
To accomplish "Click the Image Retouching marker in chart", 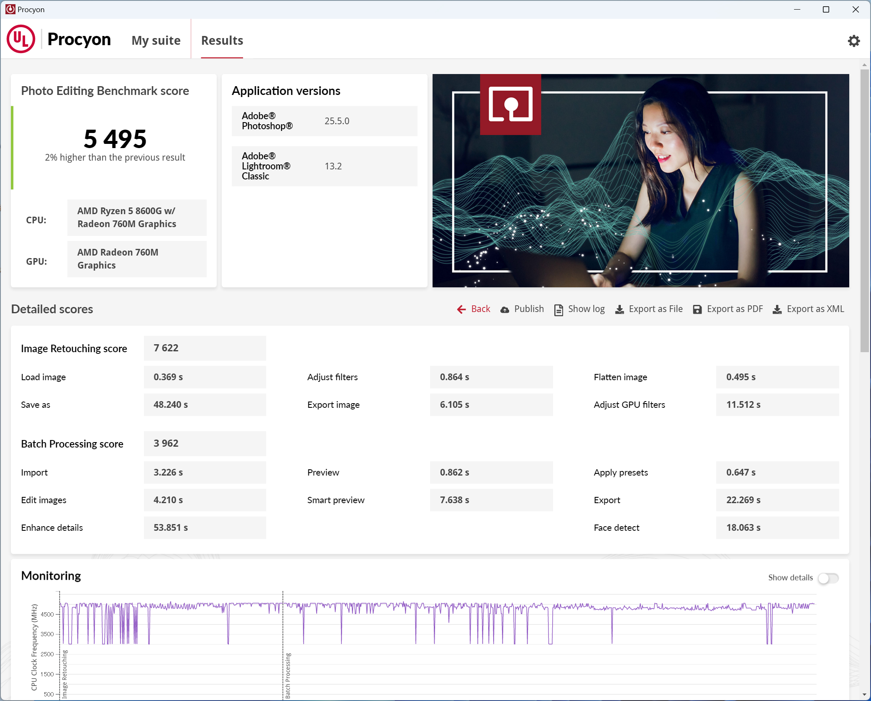I will (64, 673).
